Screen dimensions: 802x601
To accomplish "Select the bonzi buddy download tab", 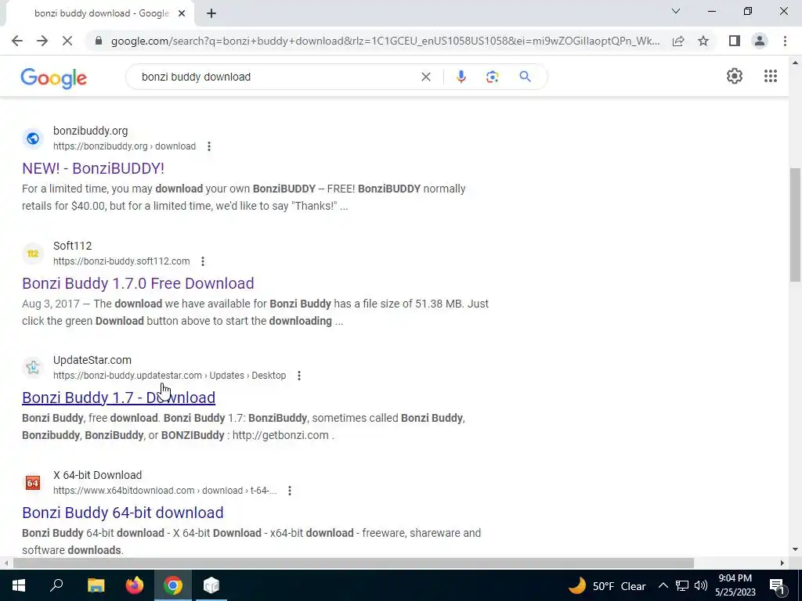I will pos(101,13).
